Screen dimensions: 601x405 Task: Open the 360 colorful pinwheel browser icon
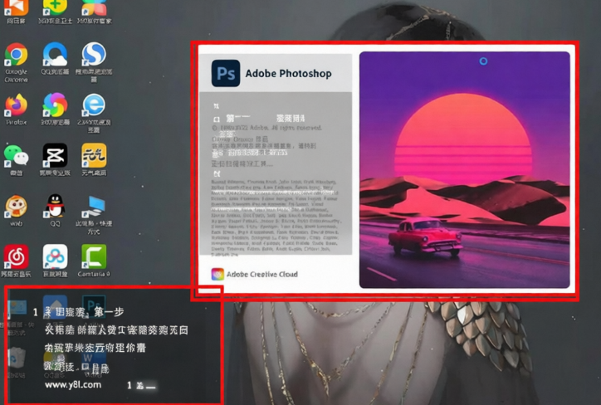point(55,105)
